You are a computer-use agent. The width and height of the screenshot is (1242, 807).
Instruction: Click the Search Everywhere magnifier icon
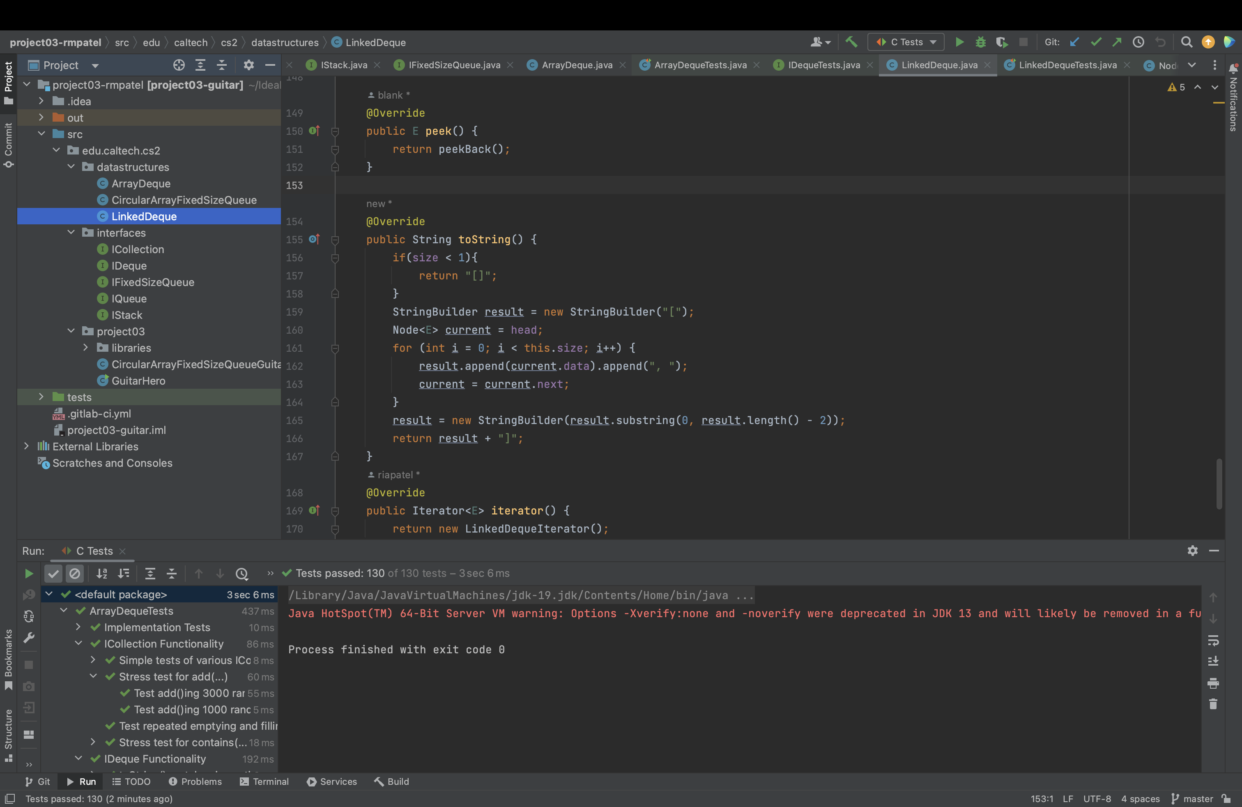[1186, 42]
